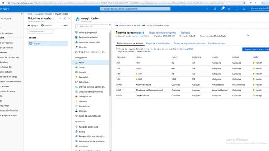Image resolution: width=269 pixels, height=151 pixels.
Task: Open the HTTPS inbound rule row
Action: pos(192,68)
